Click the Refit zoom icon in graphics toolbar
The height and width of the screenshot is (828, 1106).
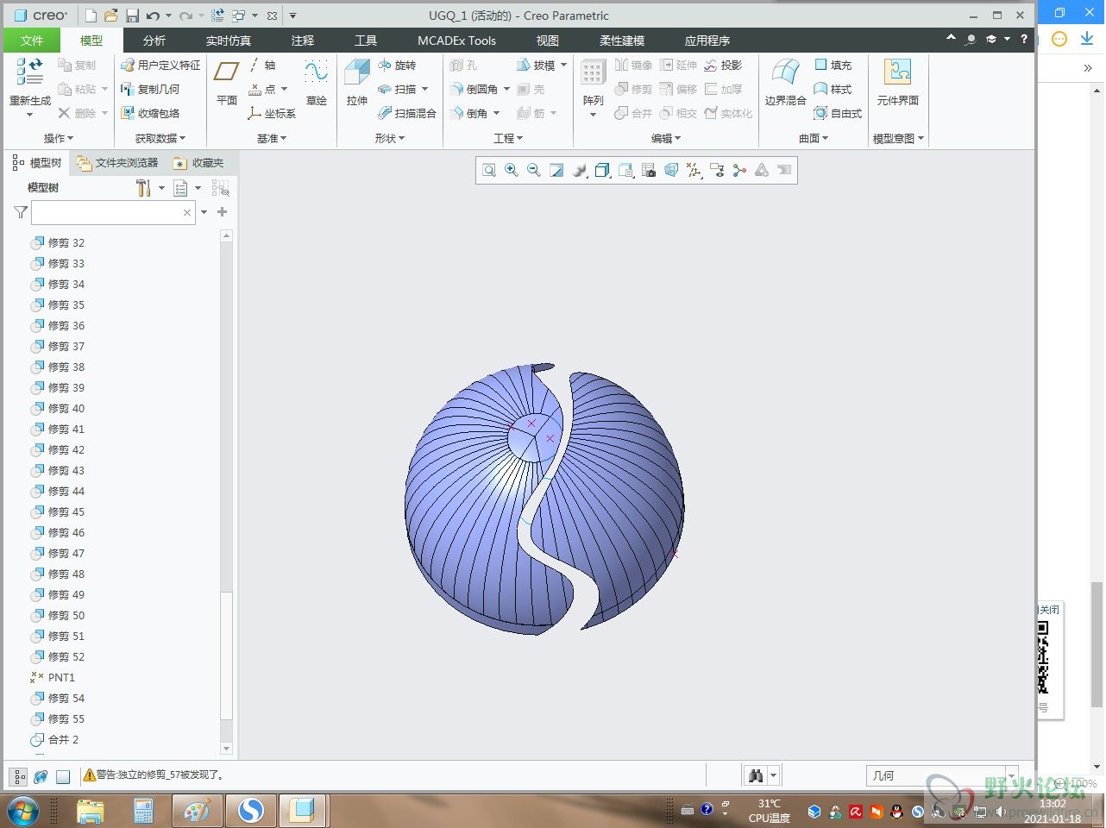pos(489,171)
